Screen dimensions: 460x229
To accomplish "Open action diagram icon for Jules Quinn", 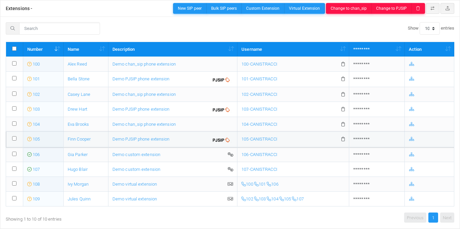I will 412,199.
